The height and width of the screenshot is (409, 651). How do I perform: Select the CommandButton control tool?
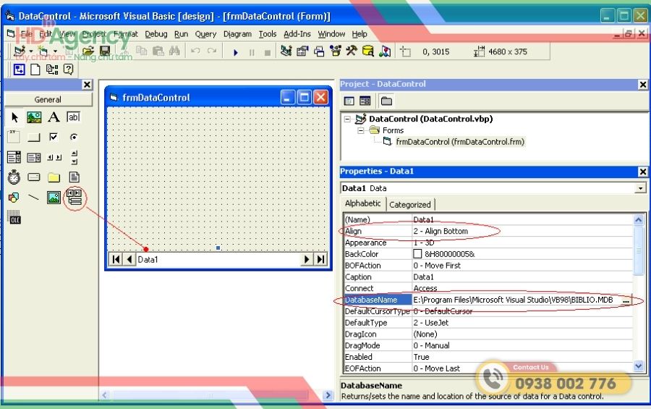tap(34, 137)
